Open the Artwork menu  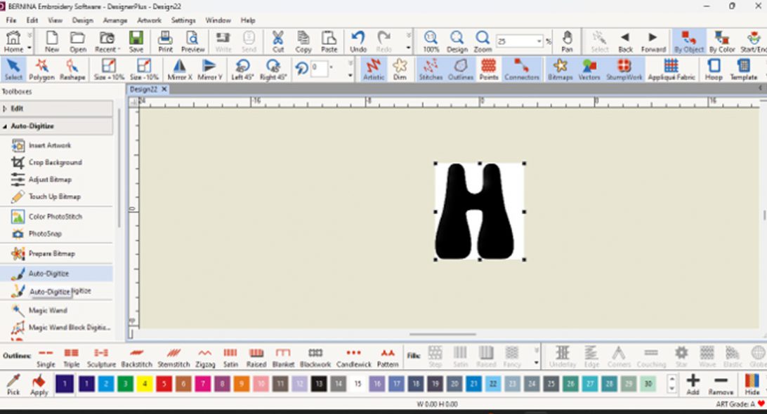pyautogui.click(x=149, y=20)
